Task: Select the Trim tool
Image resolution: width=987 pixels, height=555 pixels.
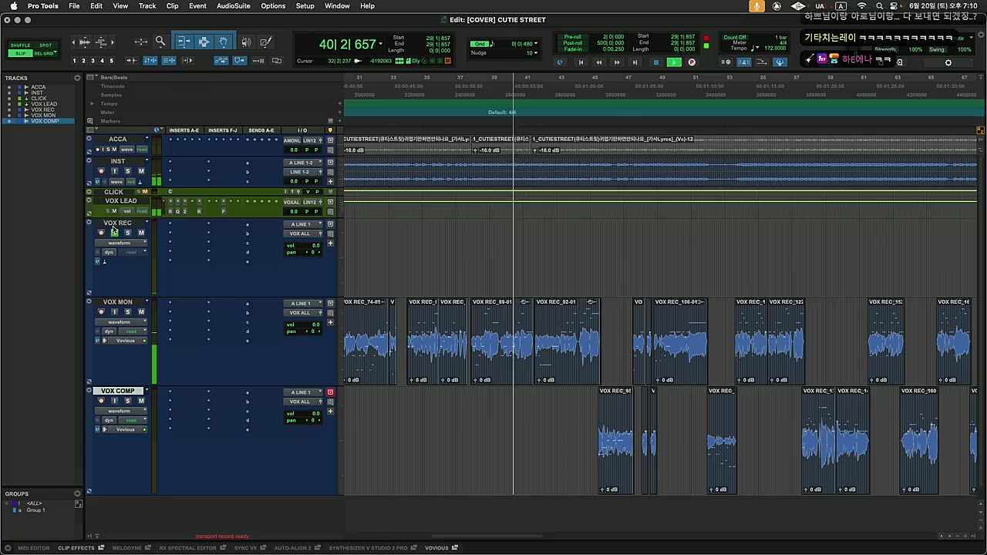Action: [x=184, y=42]
